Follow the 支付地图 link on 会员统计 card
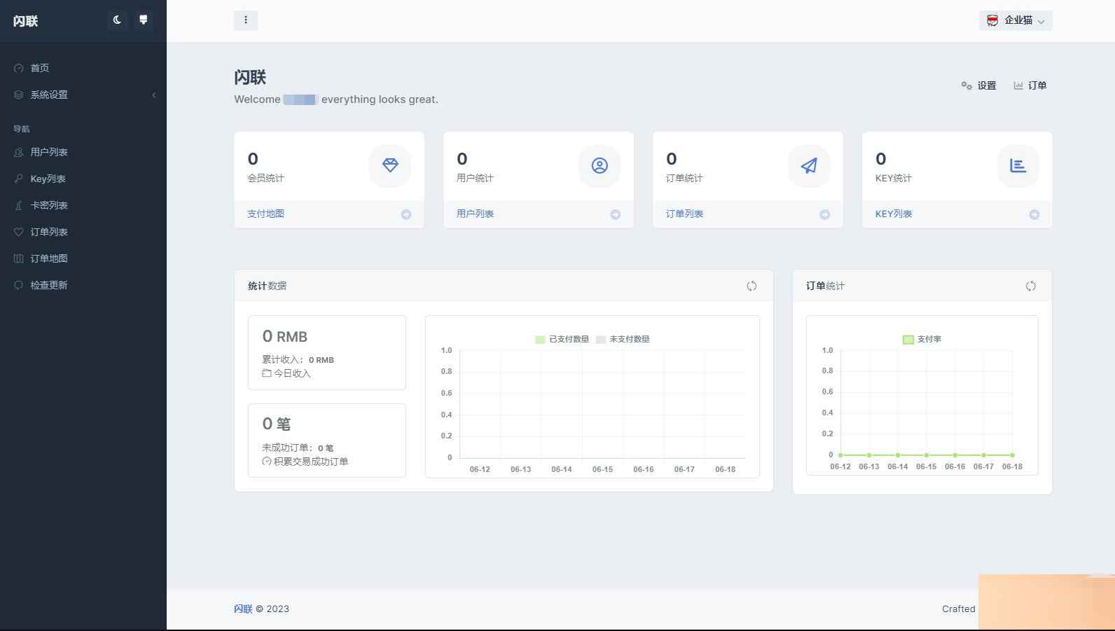1115x631 pixels. (265, 214)
